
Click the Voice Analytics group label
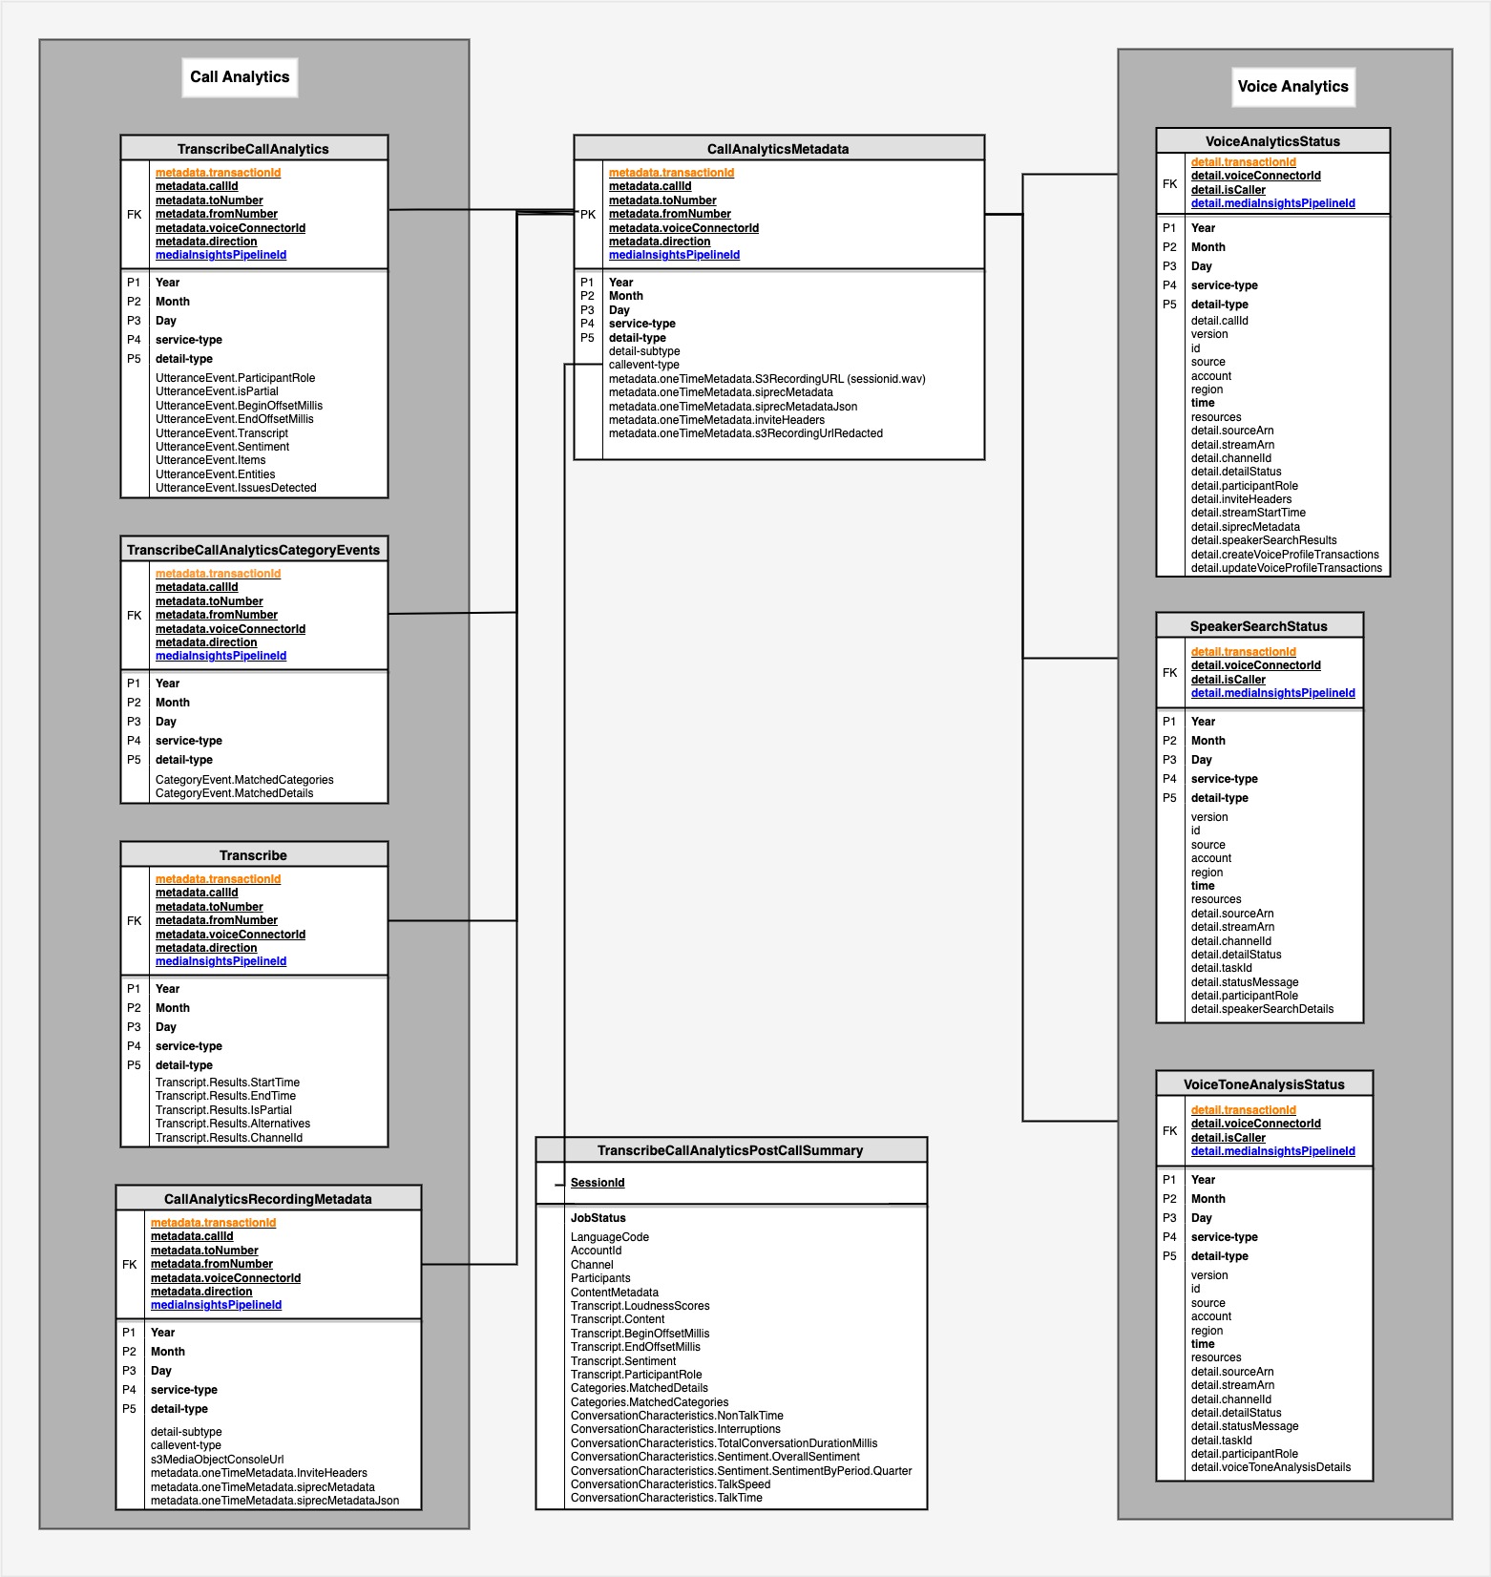(x=1292, y=87)
